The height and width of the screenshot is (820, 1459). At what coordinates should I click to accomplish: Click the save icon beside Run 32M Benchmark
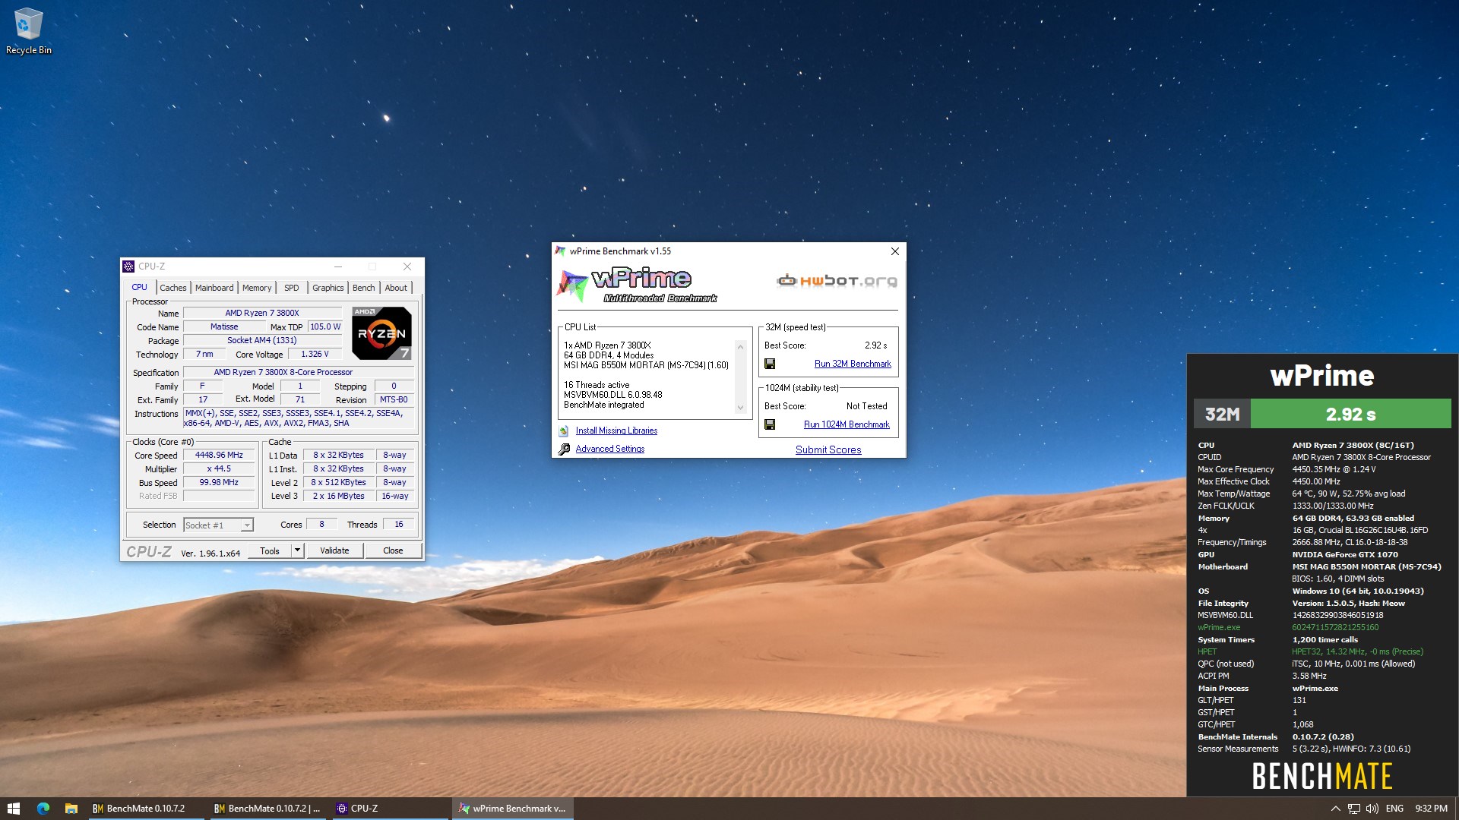click(x=770, y=364)
